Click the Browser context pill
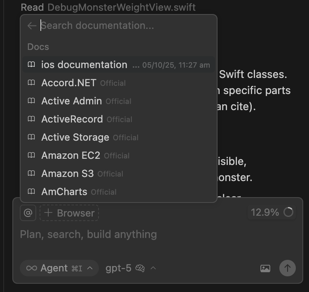Viewport: 309px width, 292px height. (69, 213)
